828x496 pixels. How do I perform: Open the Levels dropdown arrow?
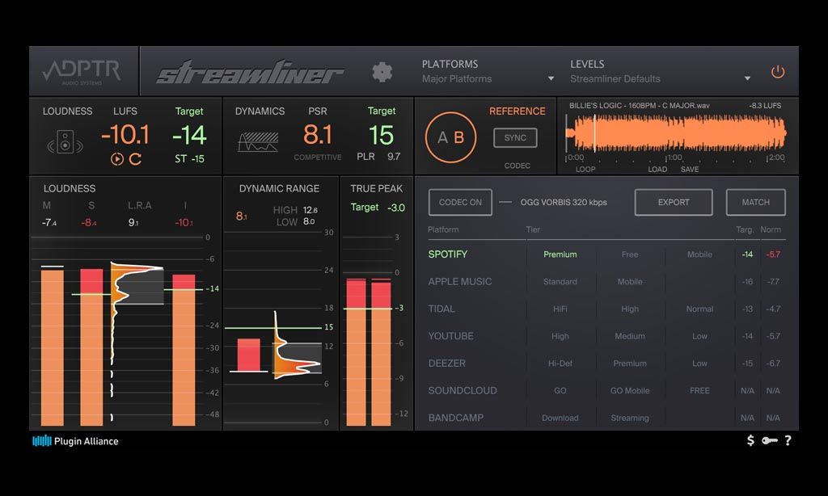click(x=747, y=78)
